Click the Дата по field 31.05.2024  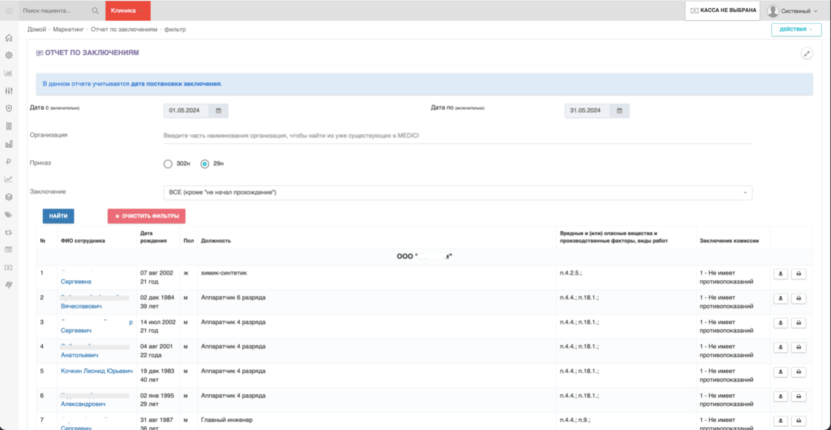pos(588,111)
